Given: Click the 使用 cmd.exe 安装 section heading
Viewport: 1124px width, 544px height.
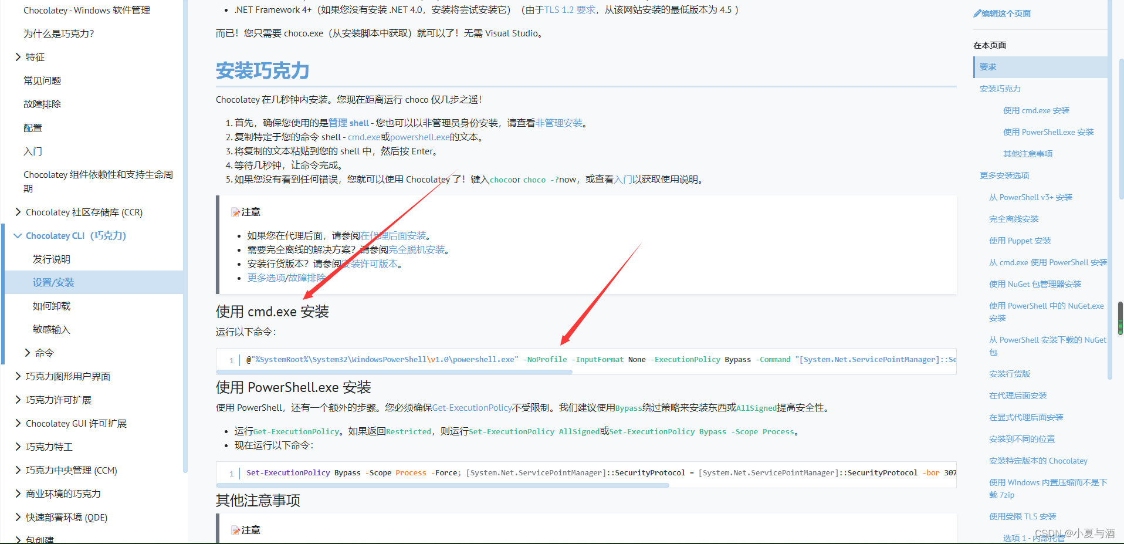Looking at the screenshot, I should click(x=272, y=312).
